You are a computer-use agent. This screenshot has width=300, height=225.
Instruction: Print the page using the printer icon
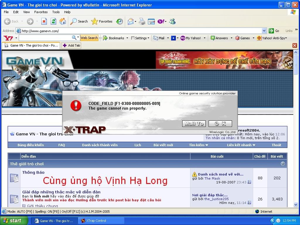point(142,21)
